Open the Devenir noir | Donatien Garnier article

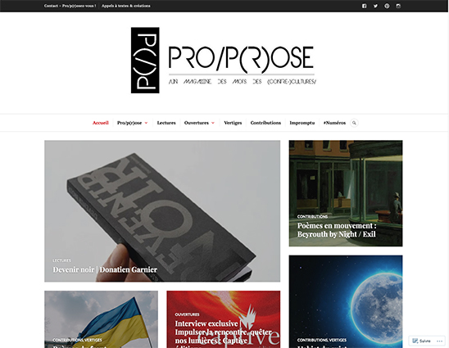pos(105,269)
